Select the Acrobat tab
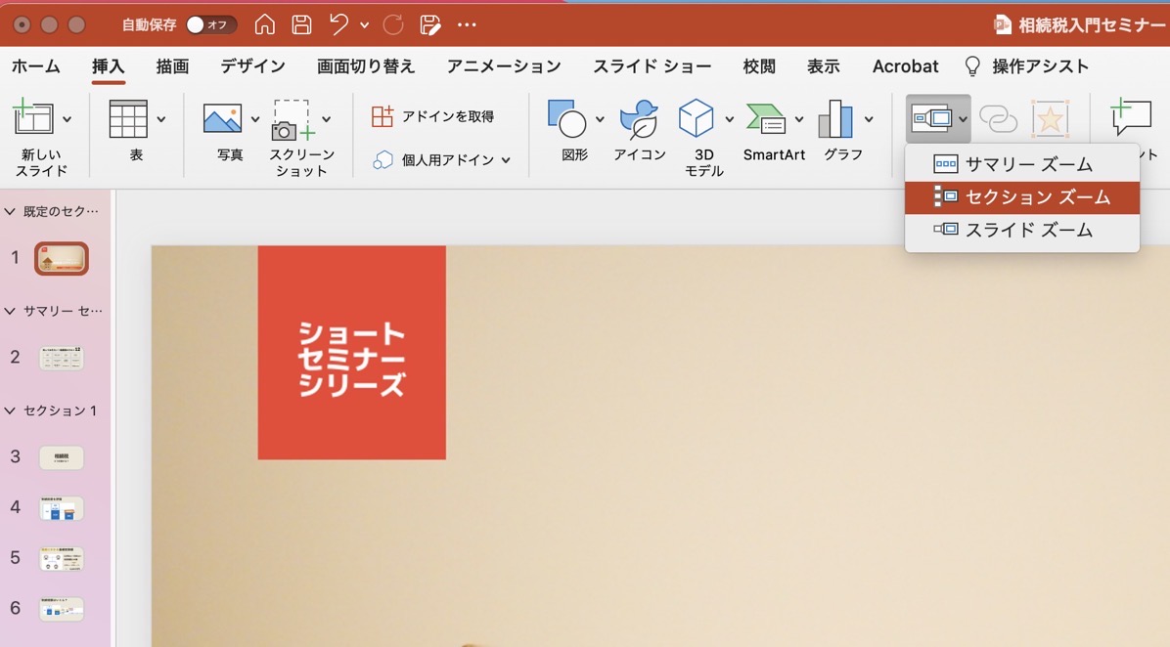The image size is (1170, 647). tap(905, 66)
